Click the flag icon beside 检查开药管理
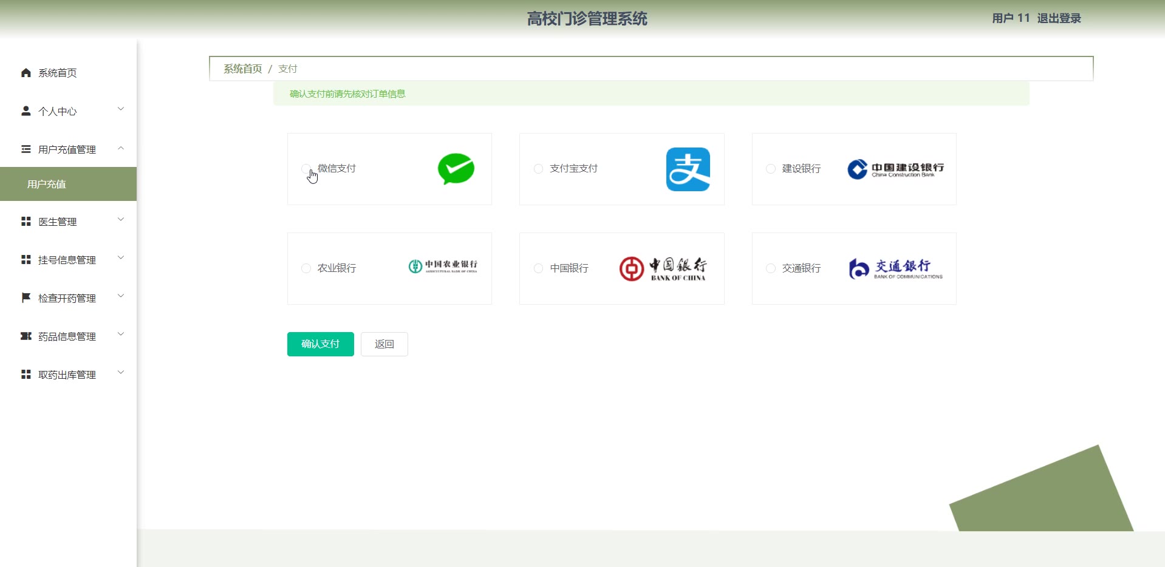Screen dimensions: 1165x567 pos(26,298)
